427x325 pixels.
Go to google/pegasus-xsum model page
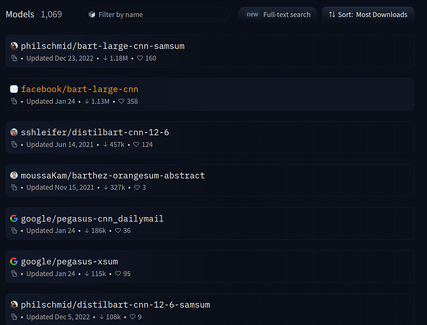[x=69, y=261]
